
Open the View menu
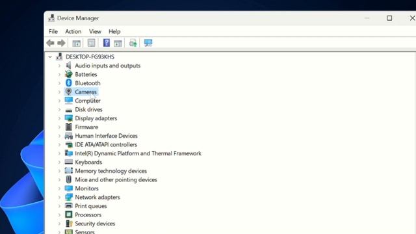pos(95,31)
